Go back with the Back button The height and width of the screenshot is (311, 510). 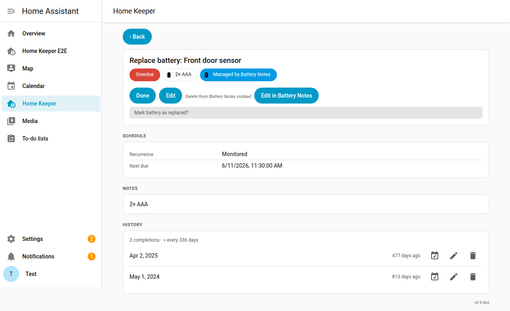click(137, 37)
